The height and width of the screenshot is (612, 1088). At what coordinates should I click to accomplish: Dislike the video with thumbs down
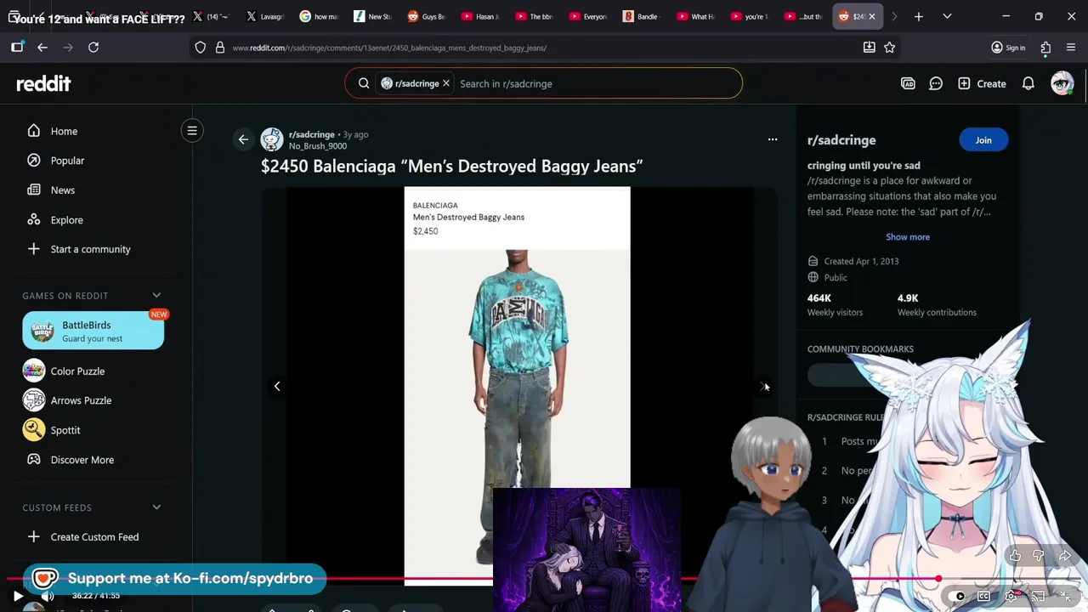click(x=1039, y=556)
